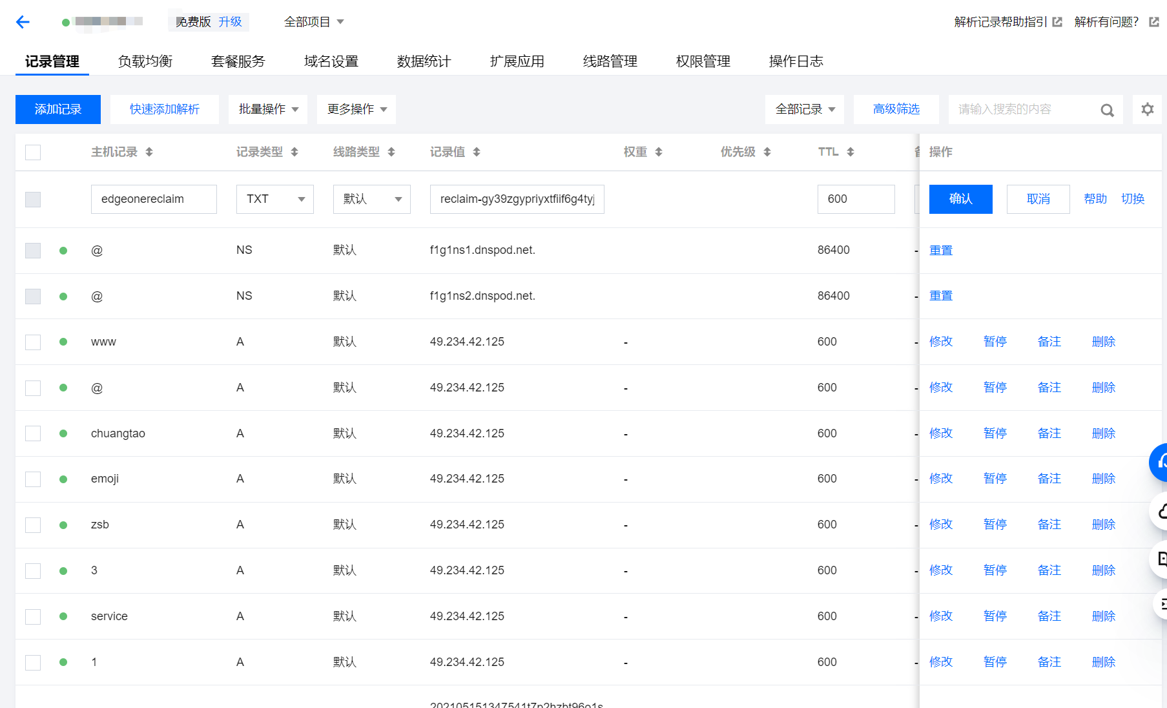The width and height of the screenshot is (1167, 708).
Task: Go to 线路管理 tab
Action: pos(610,61)
